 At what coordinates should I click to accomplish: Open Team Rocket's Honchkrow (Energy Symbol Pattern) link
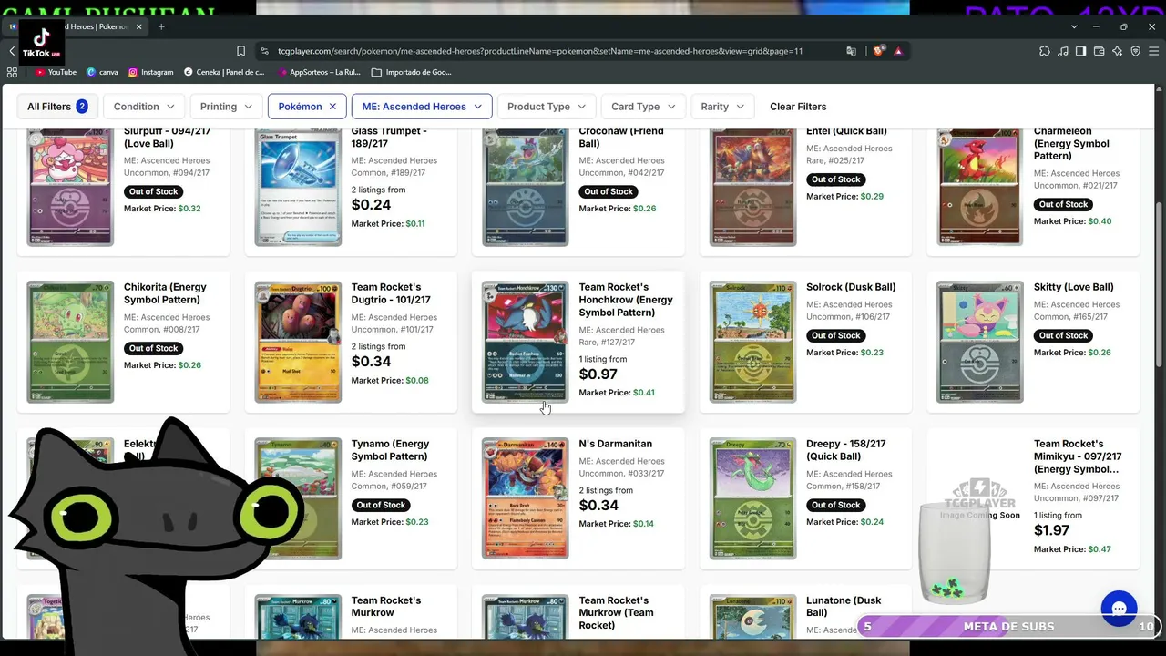coord(626,300)
